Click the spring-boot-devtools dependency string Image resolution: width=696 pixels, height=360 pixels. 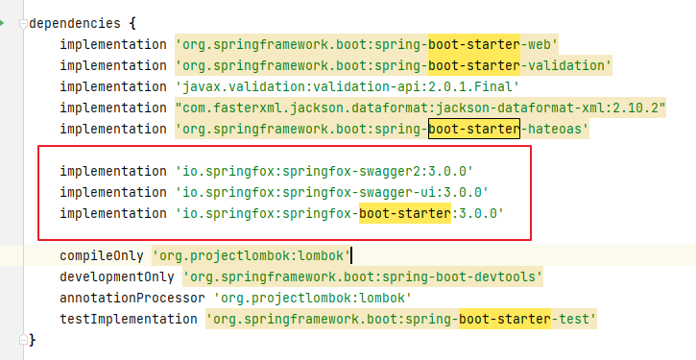(363, 277)
